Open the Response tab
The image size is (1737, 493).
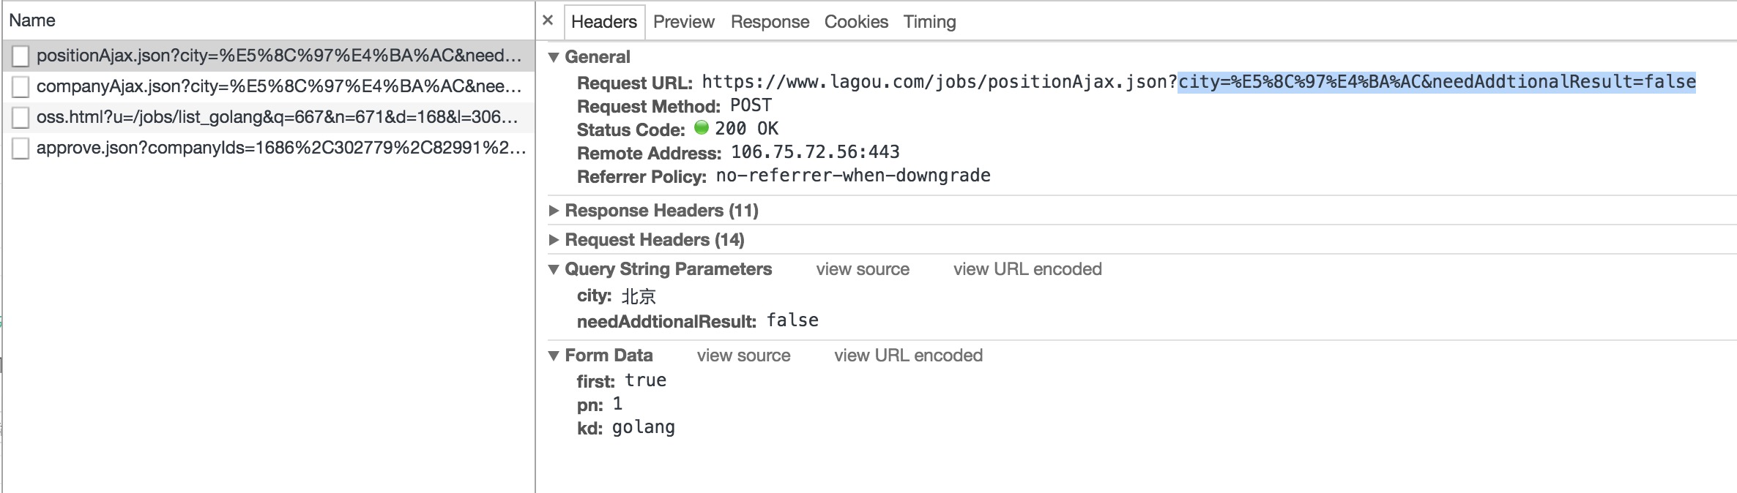click(x=770, y=22)
